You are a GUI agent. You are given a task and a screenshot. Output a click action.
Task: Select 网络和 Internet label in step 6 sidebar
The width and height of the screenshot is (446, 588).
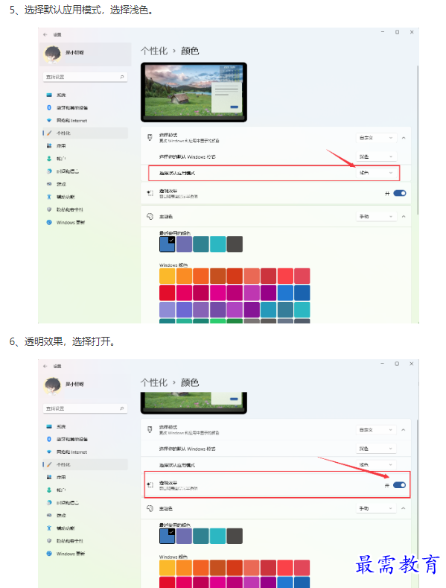click(x=71, y=452)
